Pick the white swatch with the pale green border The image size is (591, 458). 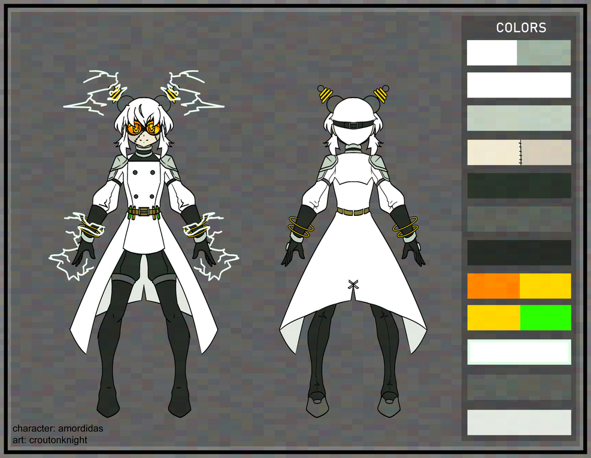click(519, 352)
